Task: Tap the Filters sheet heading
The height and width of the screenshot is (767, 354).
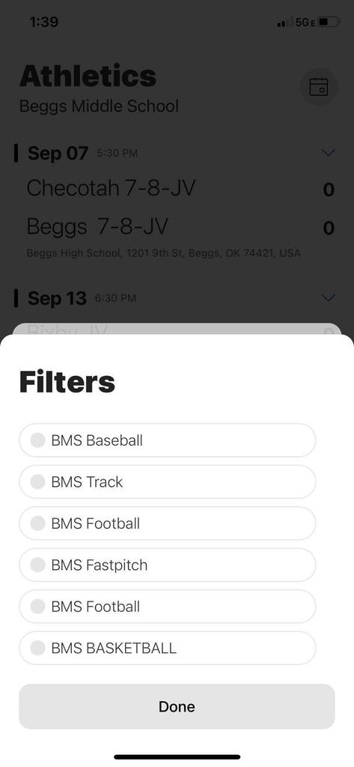Action: [x=67, y=382]
